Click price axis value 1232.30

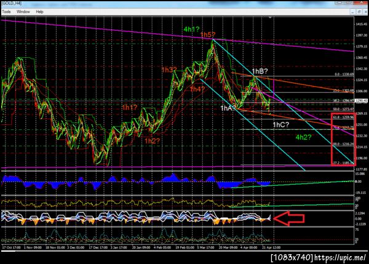[x=362, y=135]
